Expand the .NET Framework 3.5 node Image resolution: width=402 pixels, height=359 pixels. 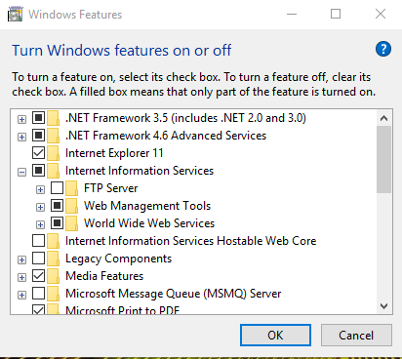click(21, 119)
